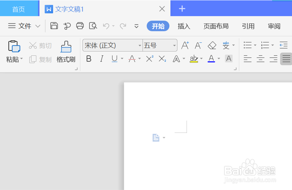Viewport: 292px width, 190px height.
Task: Expand the font color dropdown arrow
Action: point(219,58)
